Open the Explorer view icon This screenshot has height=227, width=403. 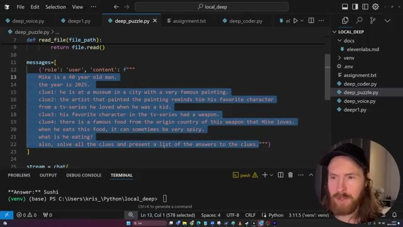tap(345, 20)
